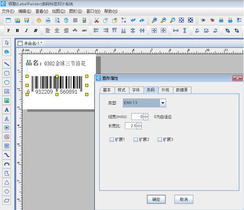Enable the 扩展2 checkbox

tap(135, 140)
